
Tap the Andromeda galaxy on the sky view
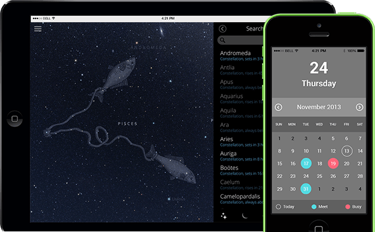[162, 31]
